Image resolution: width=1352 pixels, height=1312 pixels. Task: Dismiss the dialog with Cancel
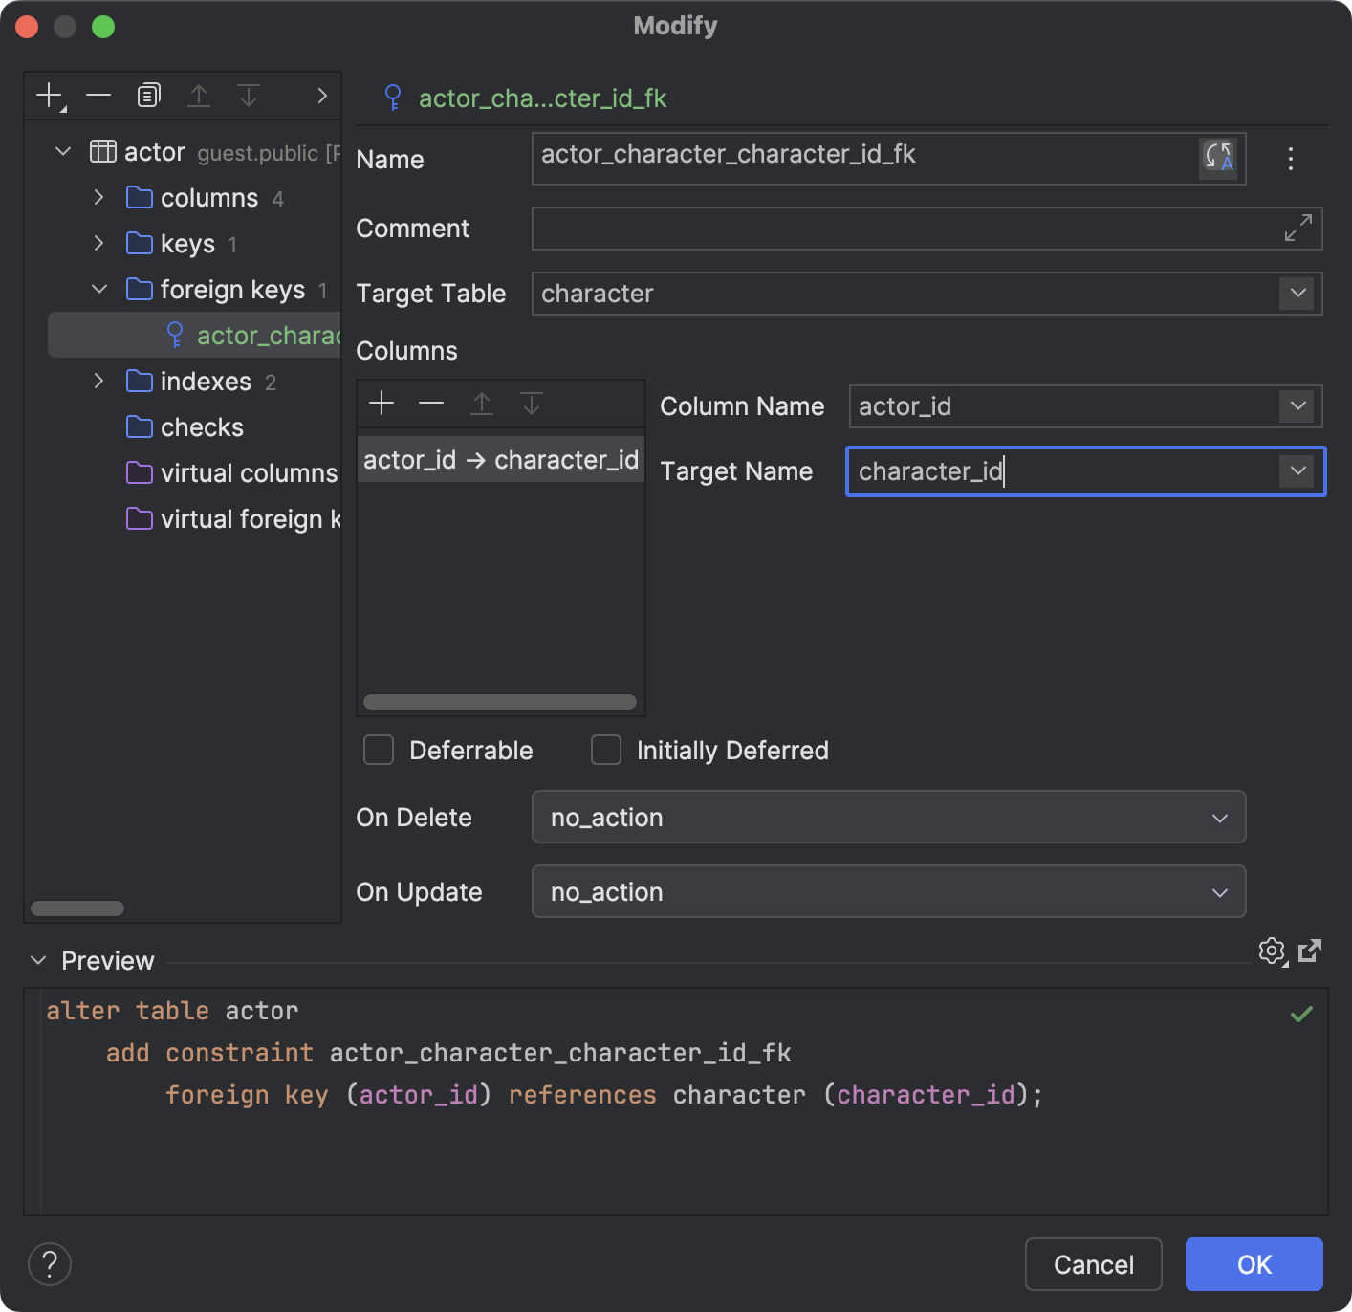pyautogui.click(x=1093, y=1263)
